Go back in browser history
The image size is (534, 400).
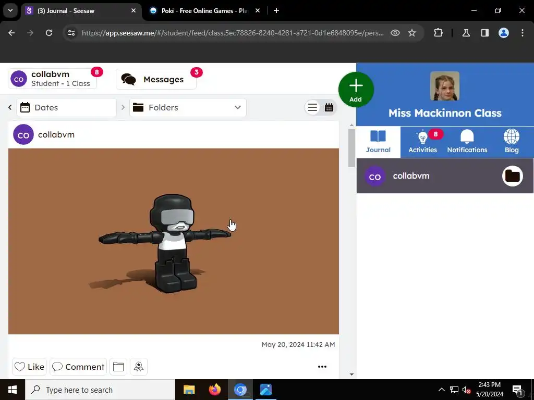(11, 33)
